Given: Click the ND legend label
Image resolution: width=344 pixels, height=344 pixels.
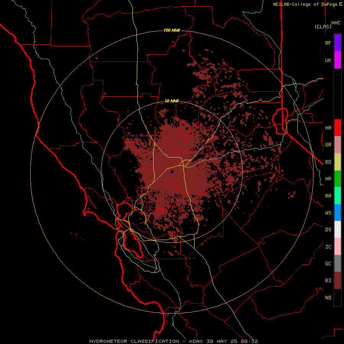Looking at the screenshot, I should [x=328, y=298].
